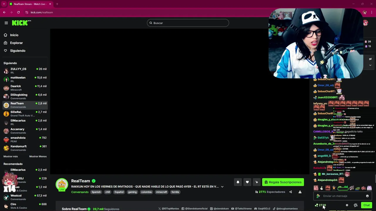Open GaqKRZc2 Discord link
The height and width of the screenshot is (211, 376).
tap(262, 209)
